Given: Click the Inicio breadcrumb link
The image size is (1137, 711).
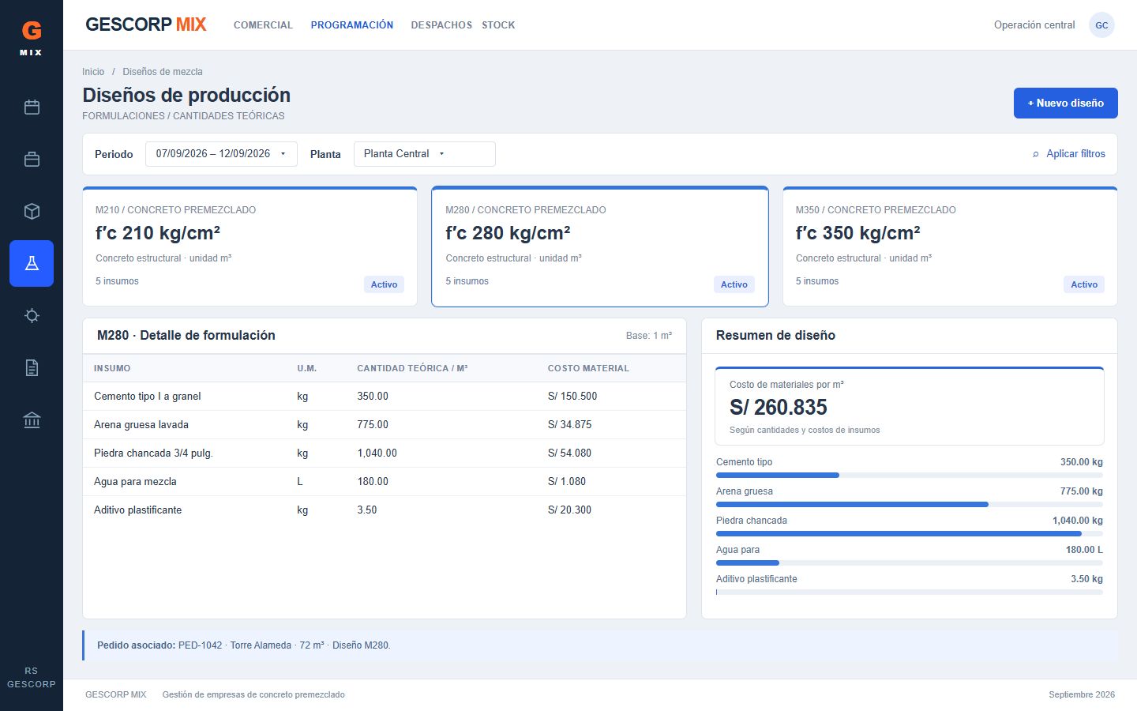Looking at the screenshot, I should coord(93,72).
